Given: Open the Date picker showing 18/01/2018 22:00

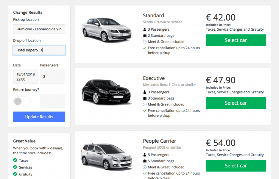Looking at the screenshot, I should pos(26,76).
